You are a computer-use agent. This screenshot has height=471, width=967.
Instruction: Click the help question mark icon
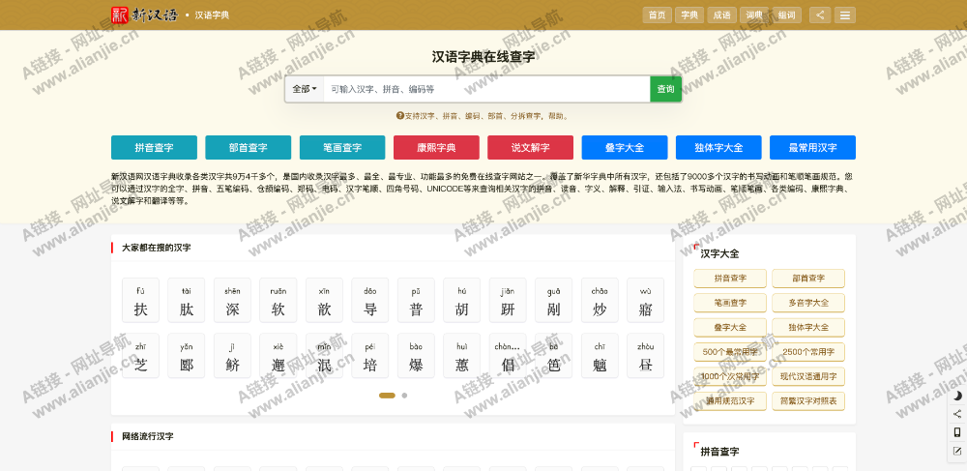[399, 115]
